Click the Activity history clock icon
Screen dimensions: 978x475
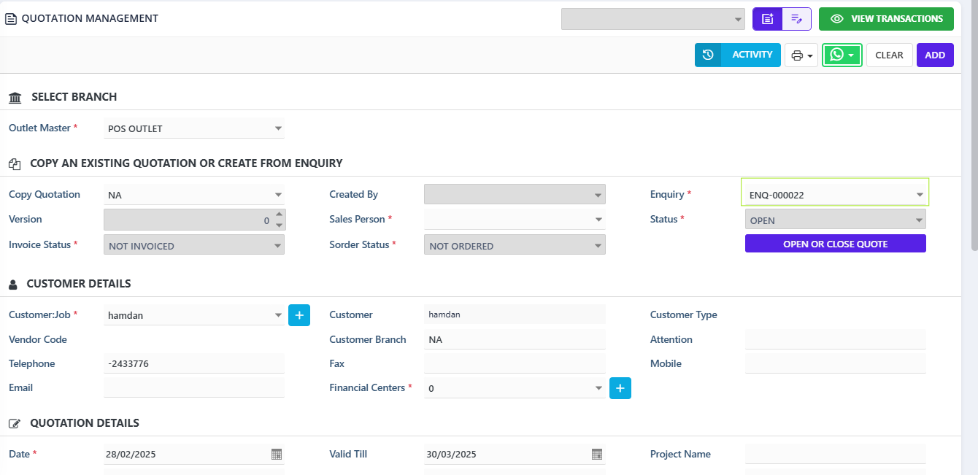tap(708, 55)
